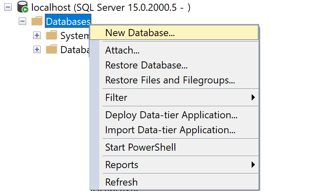The width and height of the screenshot is (321, 193).
Task: Collapse the localhost server node
Action: [8, 7]
